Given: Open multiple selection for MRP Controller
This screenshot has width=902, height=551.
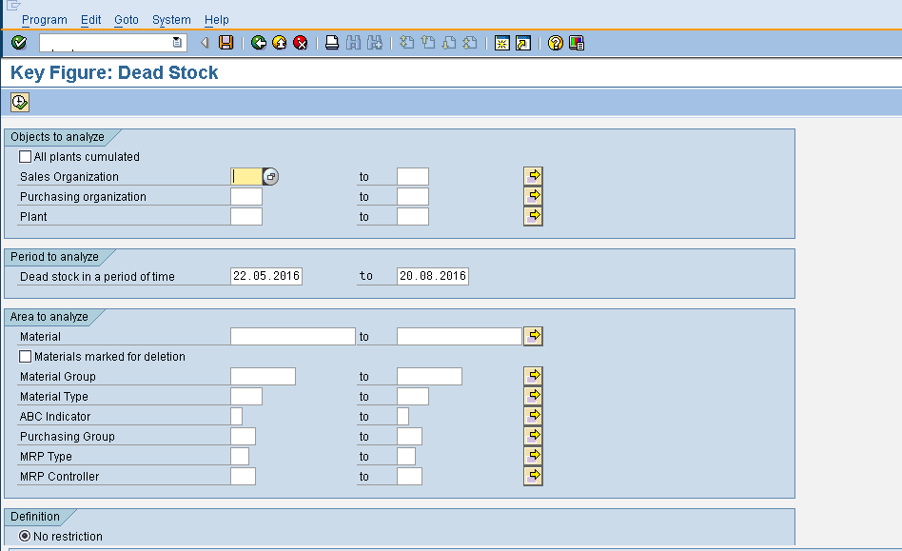Looking at the screenshot, I should coord(533,476).
